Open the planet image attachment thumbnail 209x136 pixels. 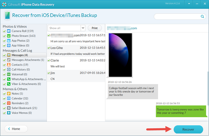tap(121, 55)
